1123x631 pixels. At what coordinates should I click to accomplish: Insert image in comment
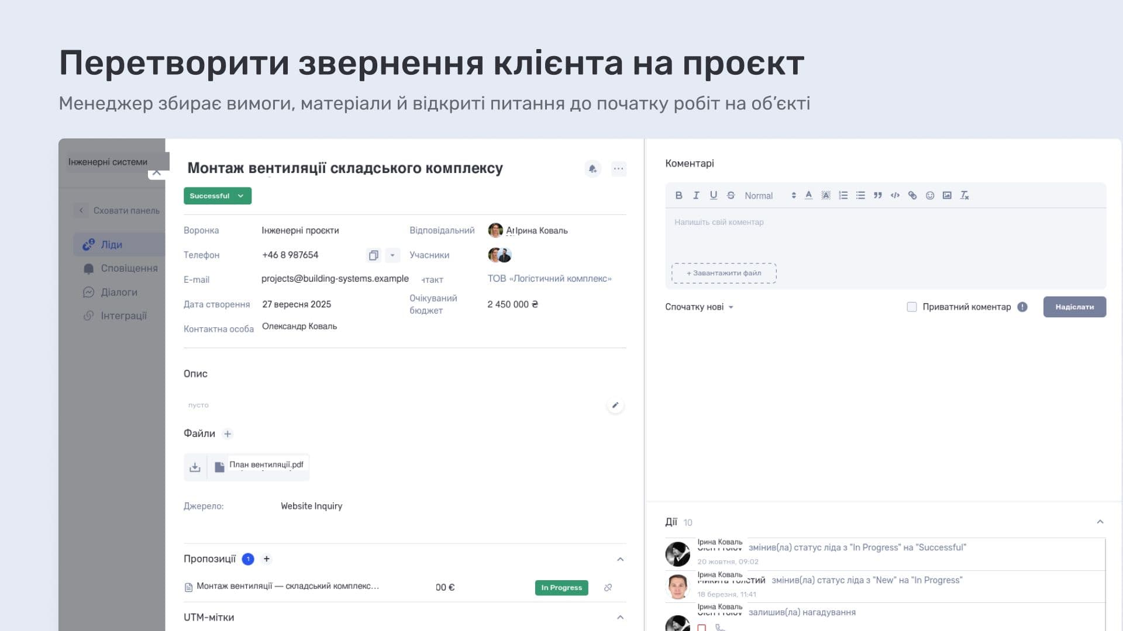click(947, 196)
